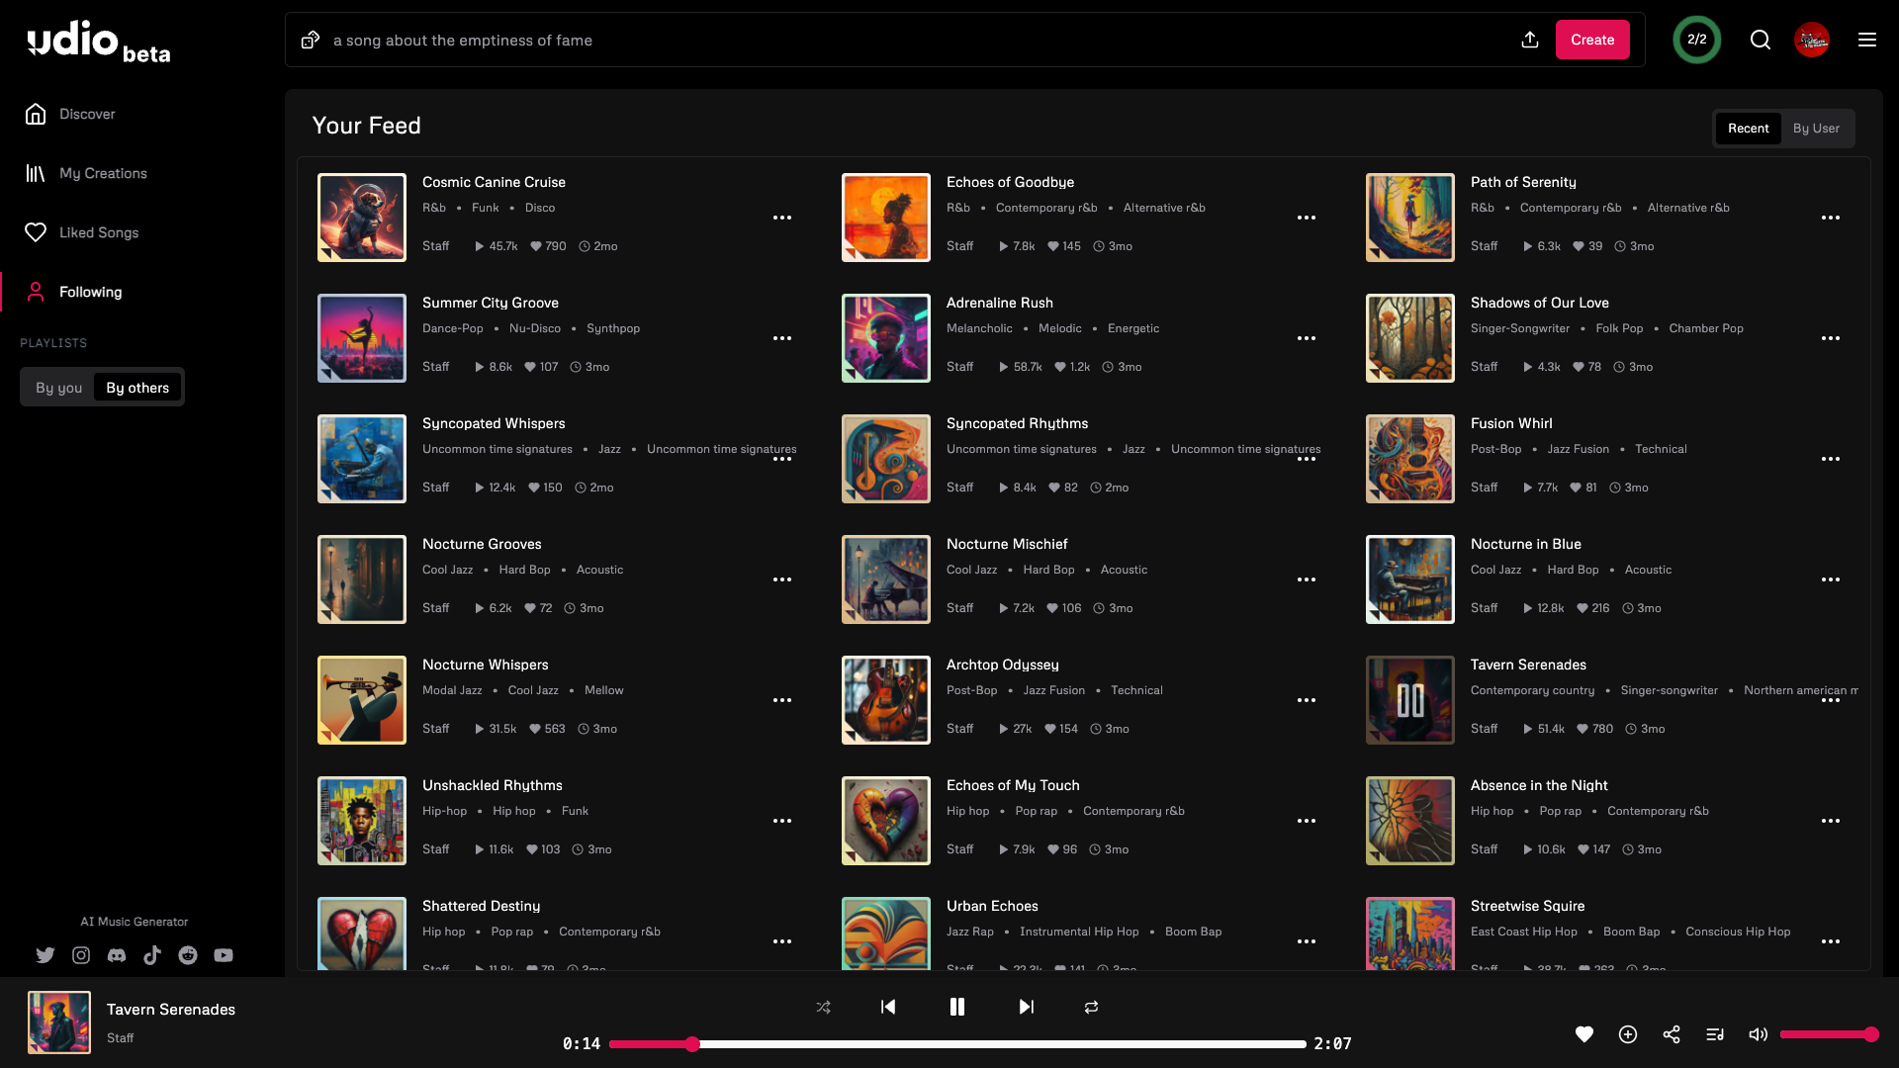Go to Liked Songs
The width and height of the screenshot is (1899, 1068).
98,232
